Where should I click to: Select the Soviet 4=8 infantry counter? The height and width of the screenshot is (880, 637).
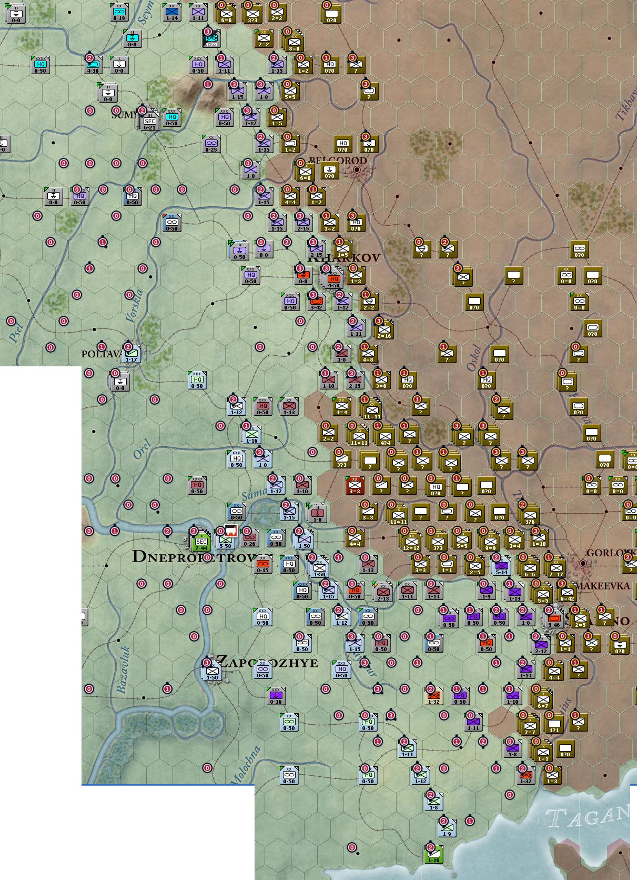(368, 355)
